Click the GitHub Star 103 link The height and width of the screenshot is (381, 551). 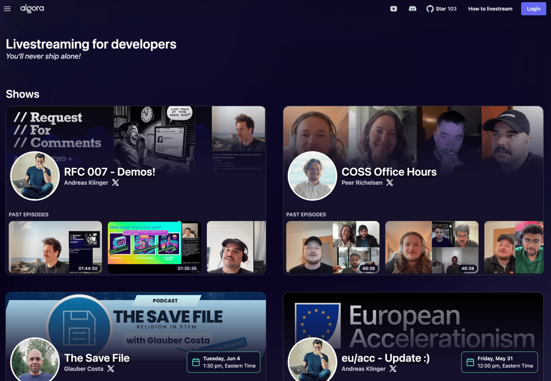(x=441, y=9)
